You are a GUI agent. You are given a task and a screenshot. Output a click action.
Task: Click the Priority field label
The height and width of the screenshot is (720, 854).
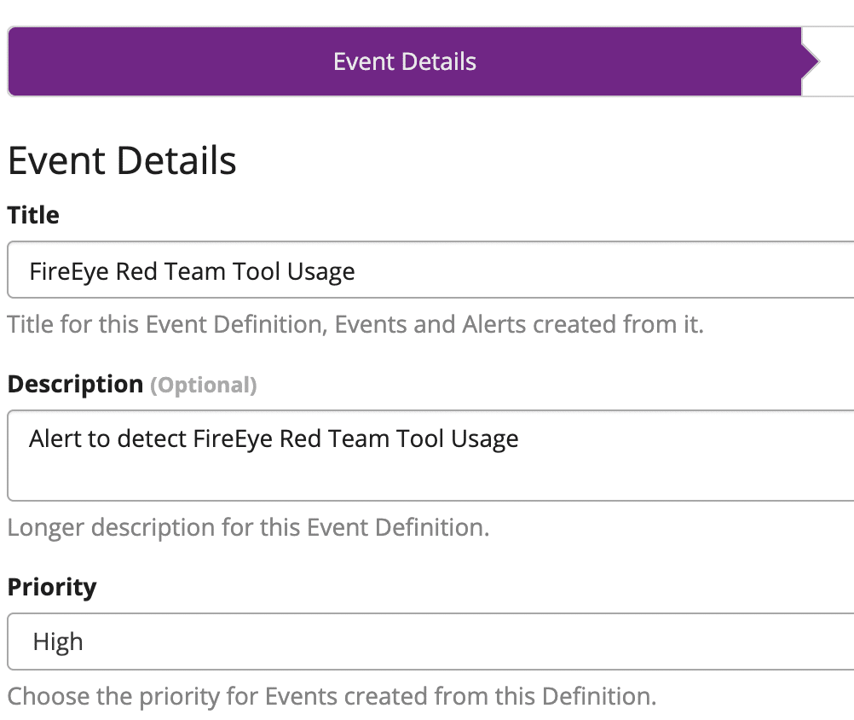point(52,587)
